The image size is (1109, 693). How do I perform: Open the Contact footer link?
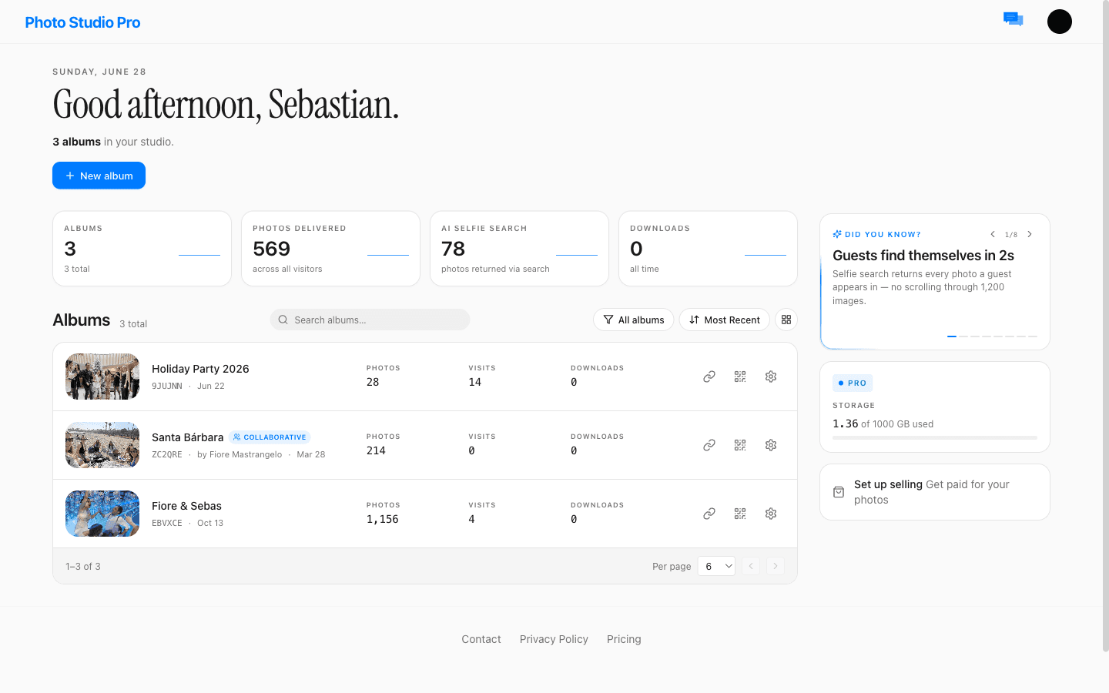point(481,639)
